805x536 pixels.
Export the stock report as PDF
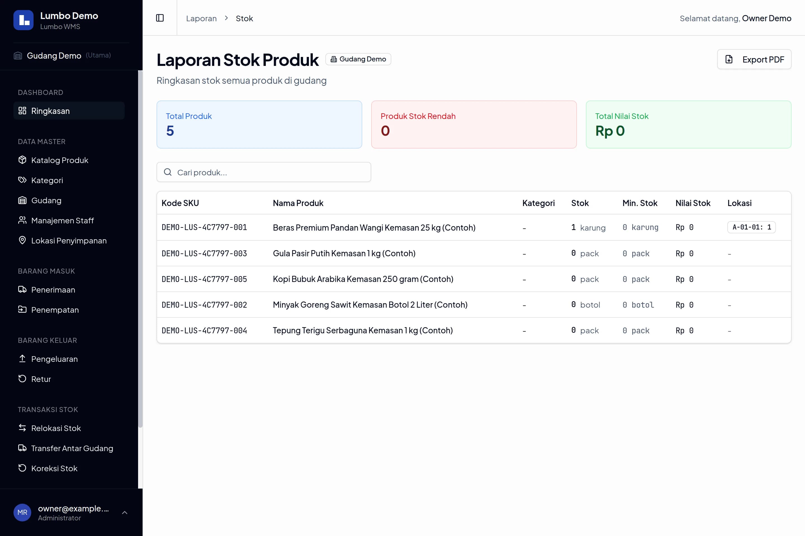point(754,59)
